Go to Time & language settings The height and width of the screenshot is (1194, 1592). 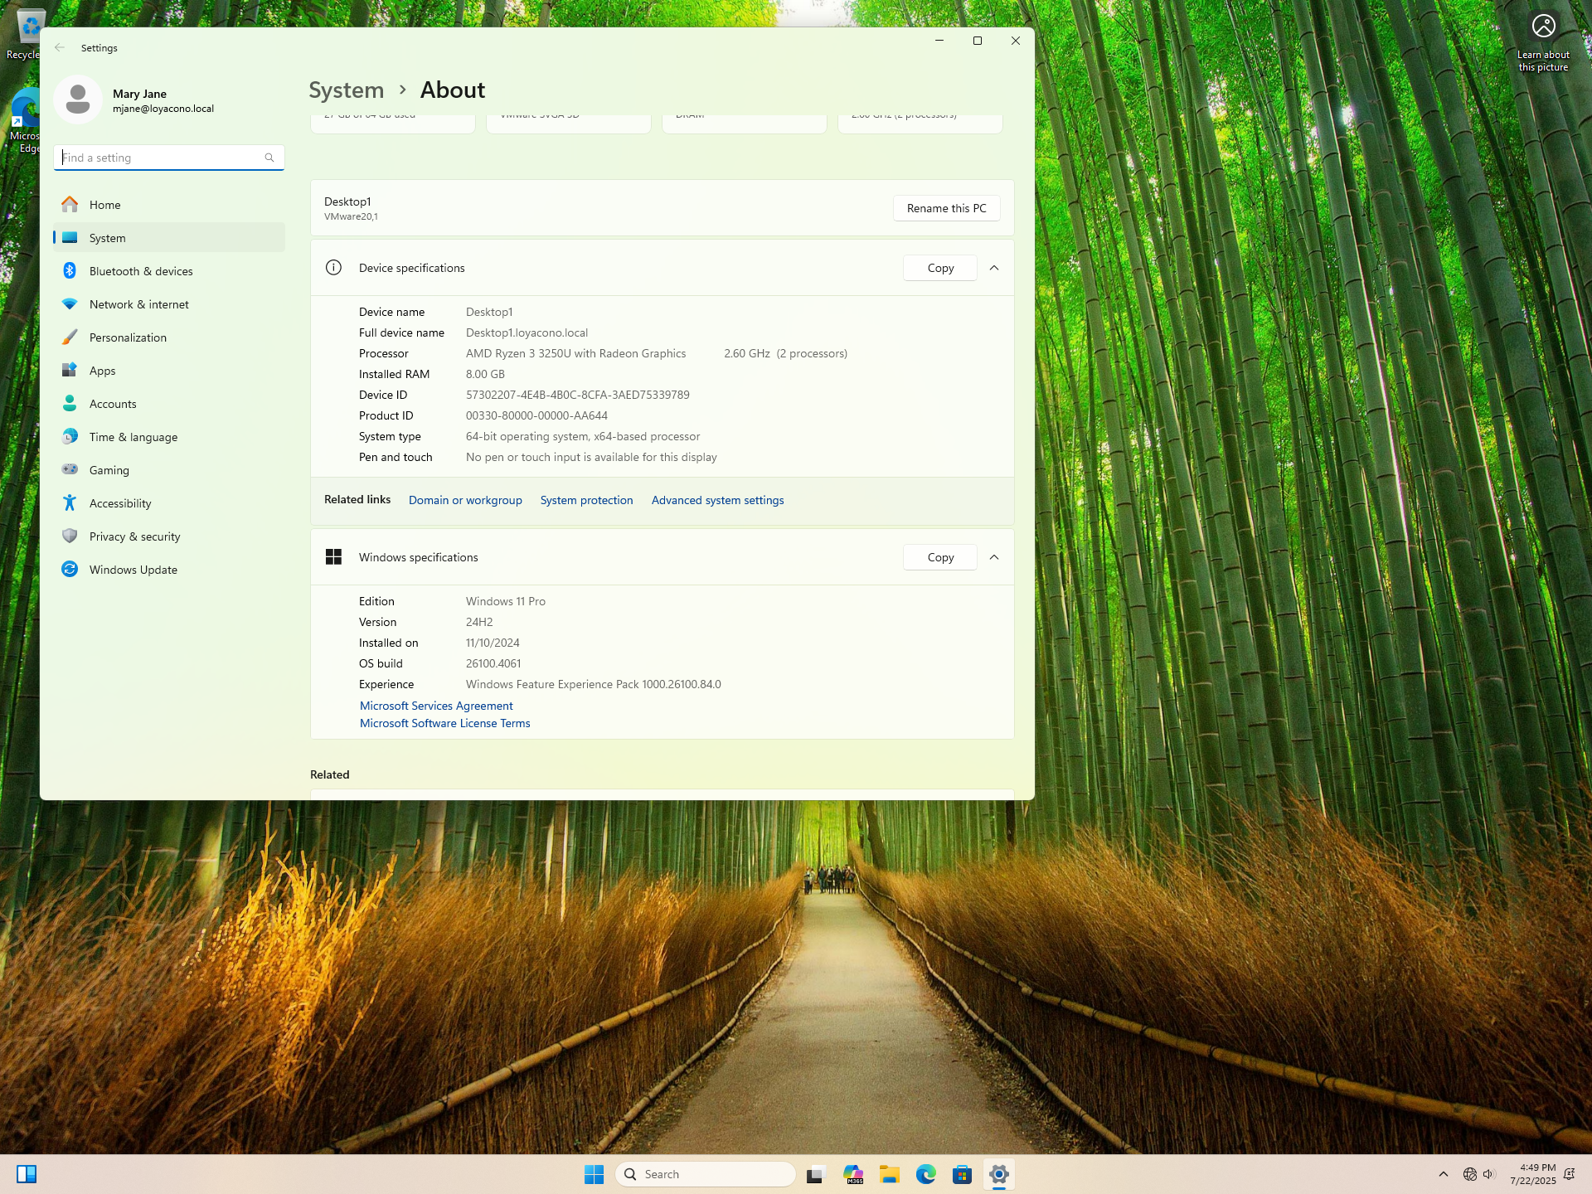[169, 437]
